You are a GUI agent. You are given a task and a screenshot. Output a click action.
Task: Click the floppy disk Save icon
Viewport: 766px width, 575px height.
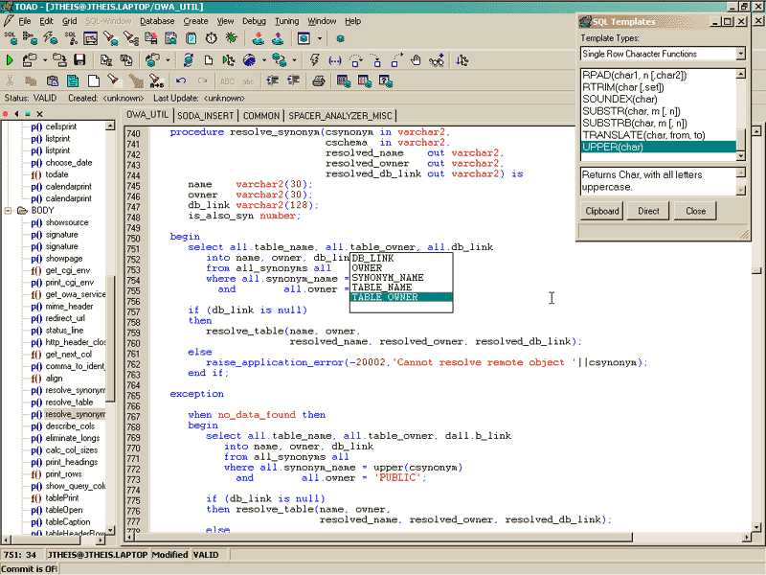click(x=79, y=59)
